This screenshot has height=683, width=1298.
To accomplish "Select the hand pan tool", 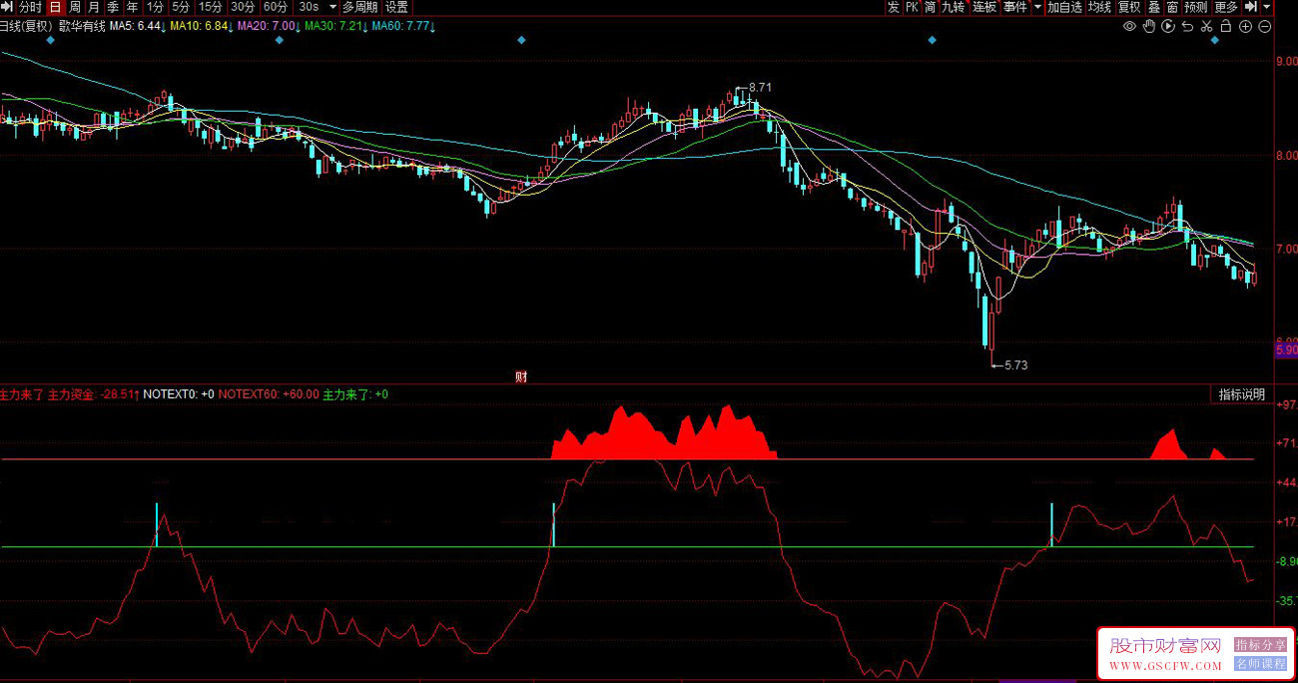I will [1148, 27].
